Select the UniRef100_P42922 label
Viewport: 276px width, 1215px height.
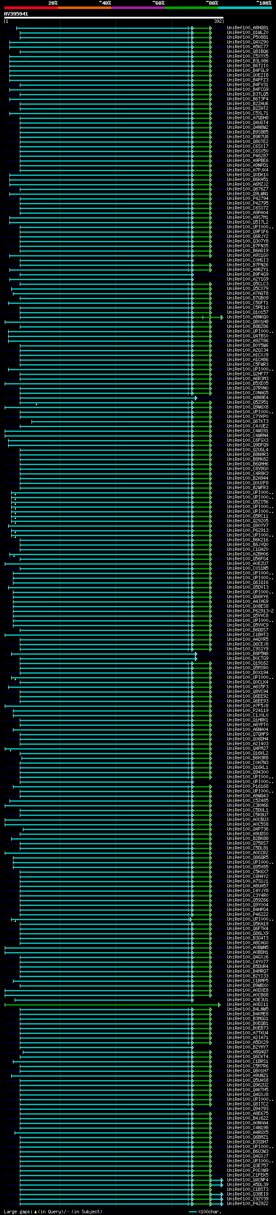(248, 1204)
